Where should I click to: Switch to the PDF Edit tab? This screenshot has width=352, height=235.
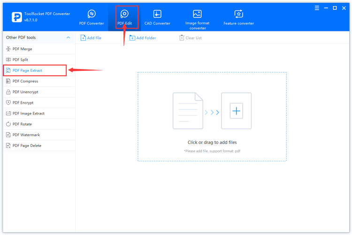click(124, 17)
